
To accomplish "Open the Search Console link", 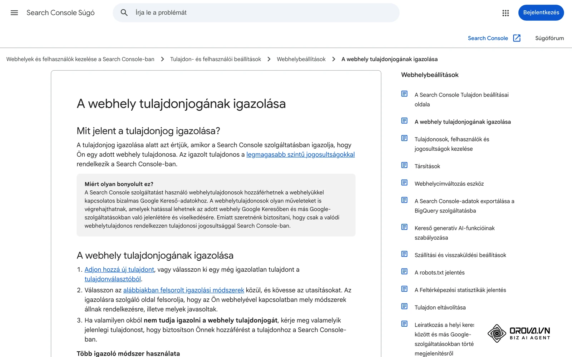I will tap(488, 38).
